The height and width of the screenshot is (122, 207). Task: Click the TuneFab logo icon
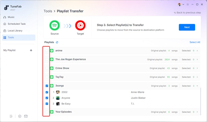6,8
